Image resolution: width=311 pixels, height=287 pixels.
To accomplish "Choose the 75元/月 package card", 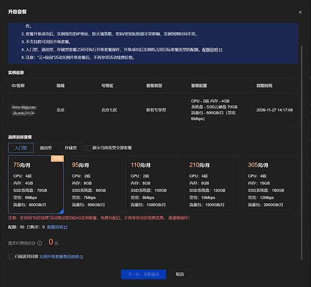I will 36,184.
